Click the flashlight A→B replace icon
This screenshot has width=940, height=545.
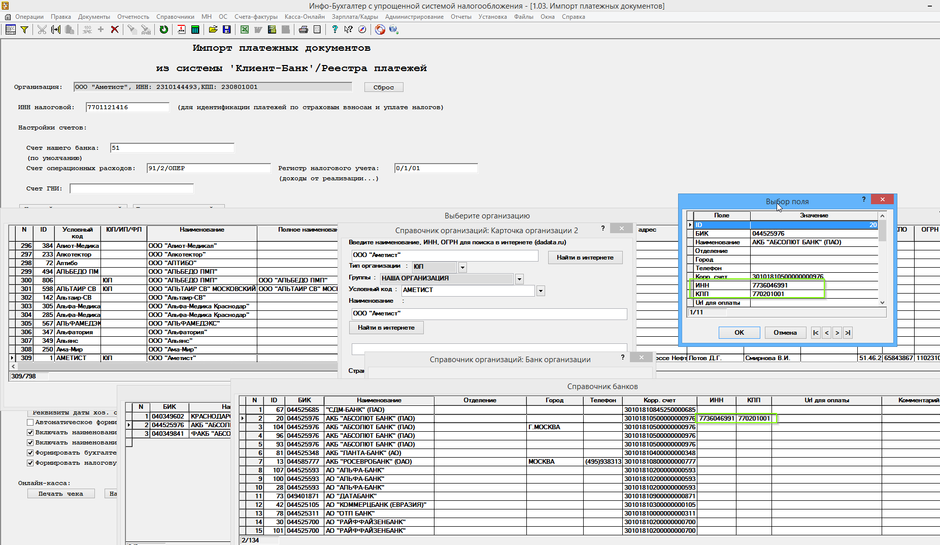(146, 29)
